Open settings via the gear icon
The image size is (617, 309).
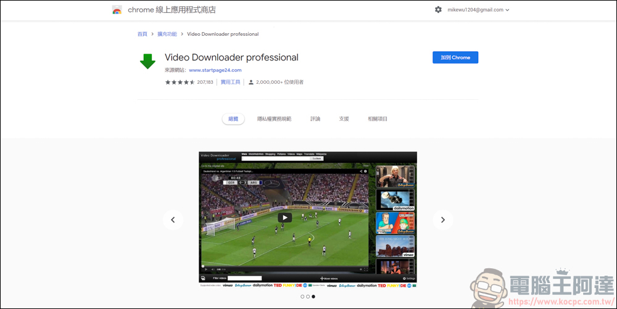(438, 10)
